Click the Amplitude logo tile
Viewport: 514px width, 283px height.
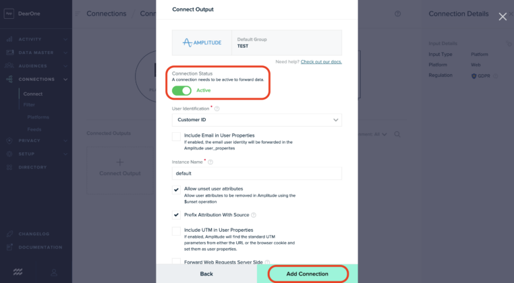click(x=202, y=42)
